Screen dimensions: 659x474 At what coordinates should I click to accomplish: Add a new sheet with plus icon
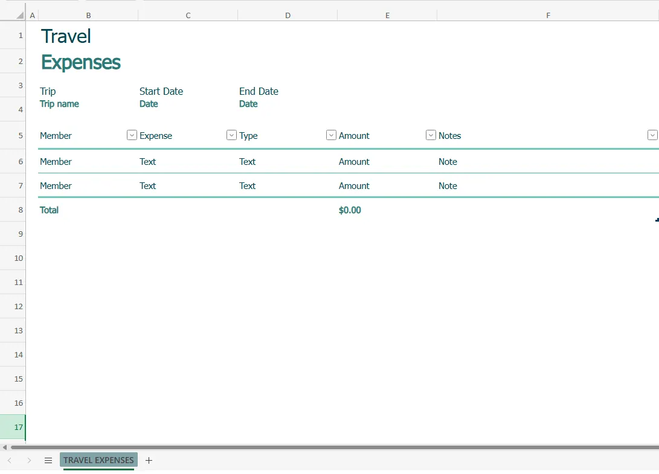point(149,460)
